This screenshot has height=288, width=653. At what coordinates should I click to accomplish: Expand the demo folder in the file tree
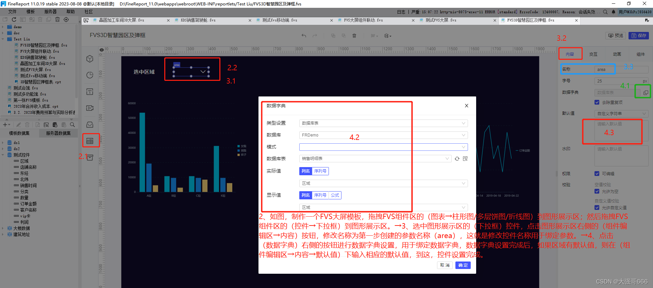pyautogui.click(x=3, y=27)
